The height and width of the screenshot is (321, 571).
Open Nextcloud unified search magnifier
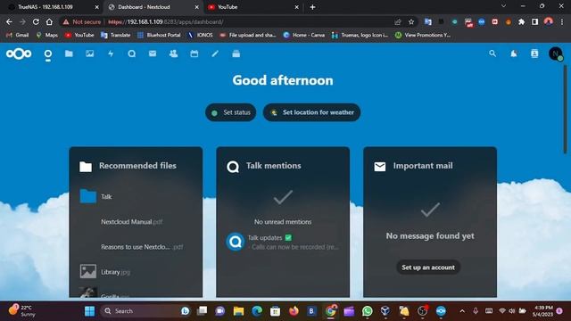pos(492,53)
